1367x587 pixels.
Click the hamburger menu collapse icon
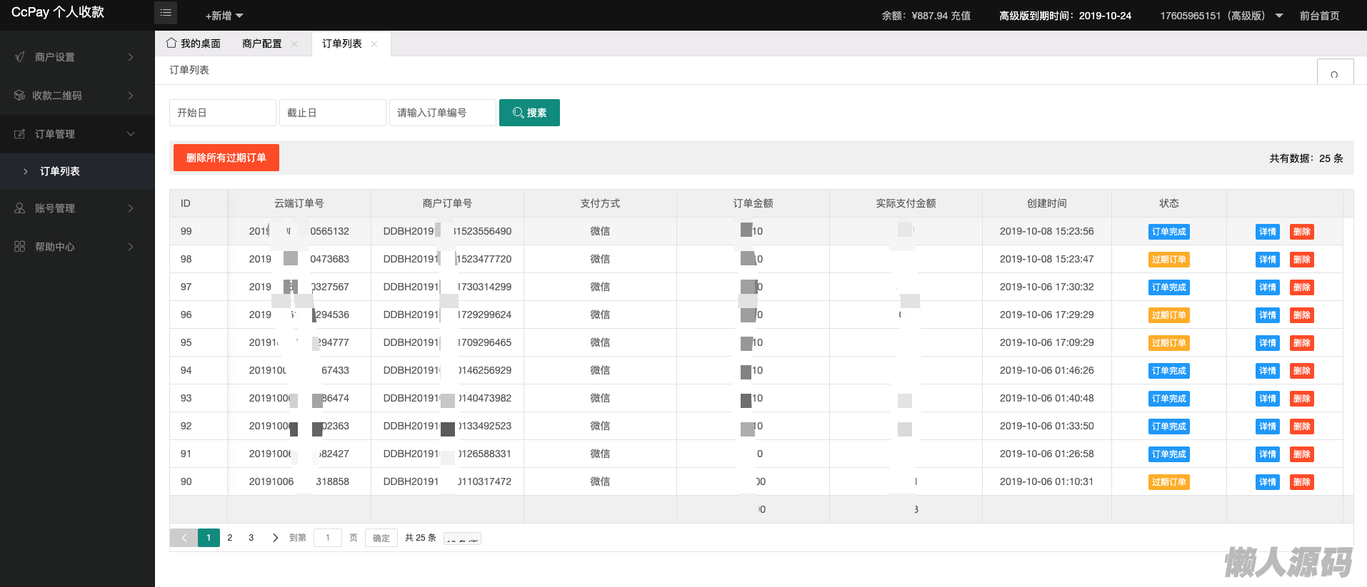pyautogui.click(x=166, y=13)
